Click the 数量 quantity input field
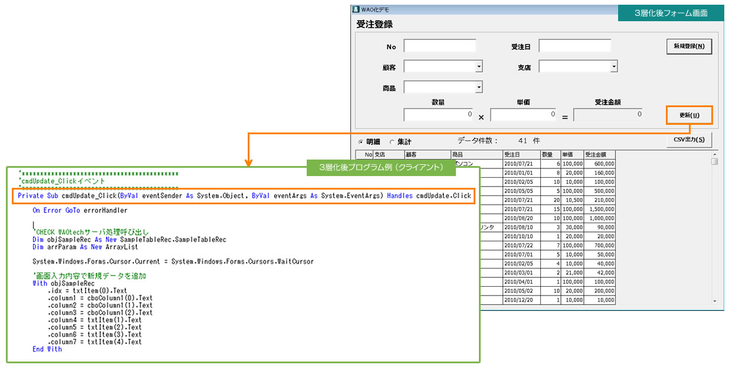This screenshot has height=368, width=729. (x=438, y=114)
